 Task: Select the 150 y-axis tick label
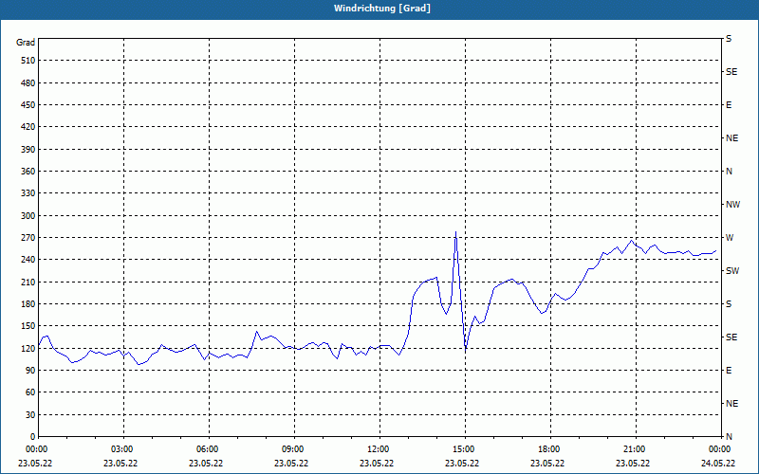[x=28, y=326]
